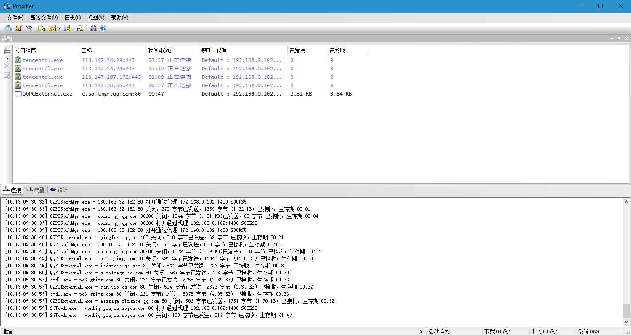Switch to the 流量 tab
Screen dimensions: 631x335
click(35, 190)
